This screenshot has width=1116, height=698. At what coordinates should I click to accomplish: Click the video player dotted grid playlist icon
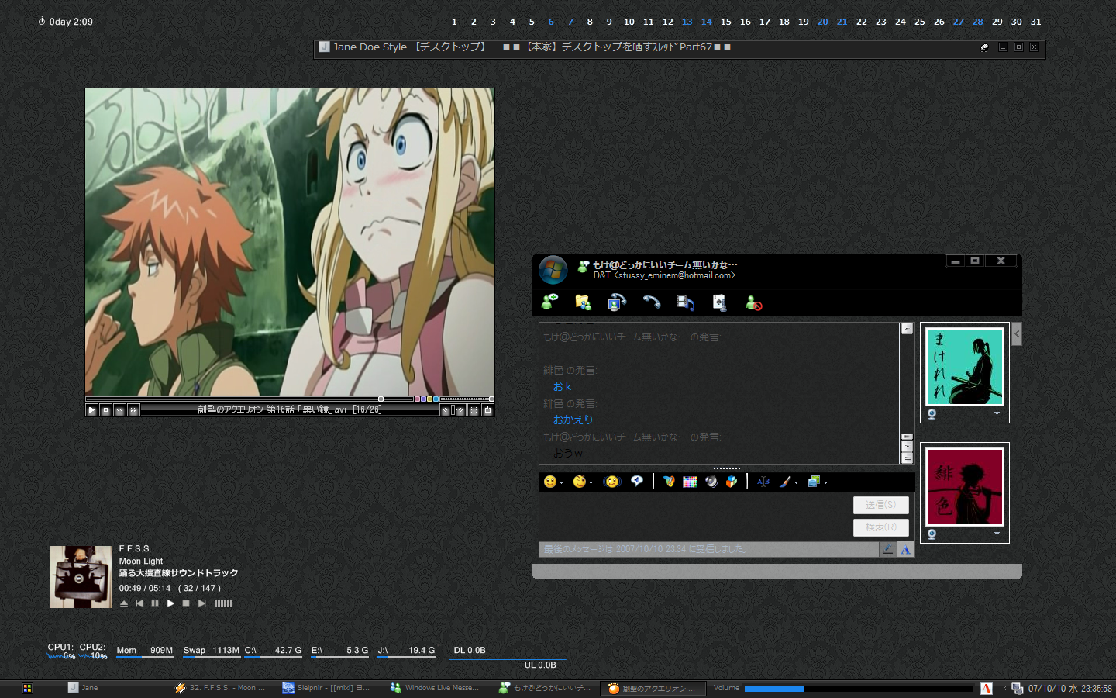[x=474, y=410]
